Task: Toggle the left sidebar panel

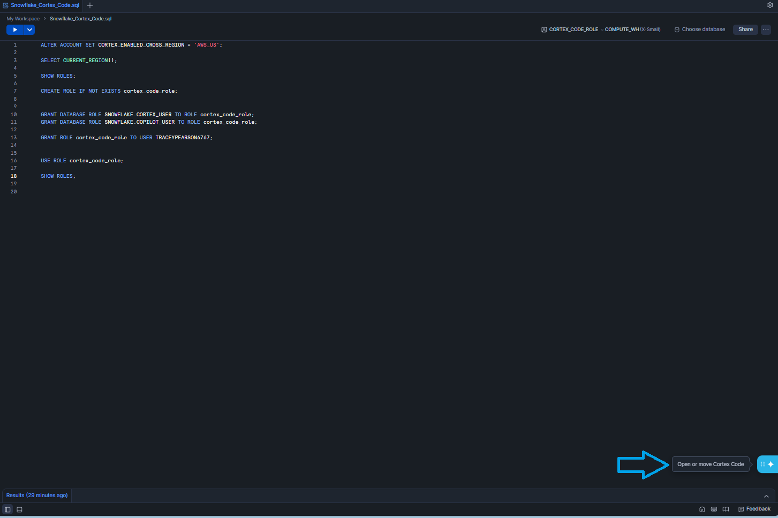Action: (7, 509)
